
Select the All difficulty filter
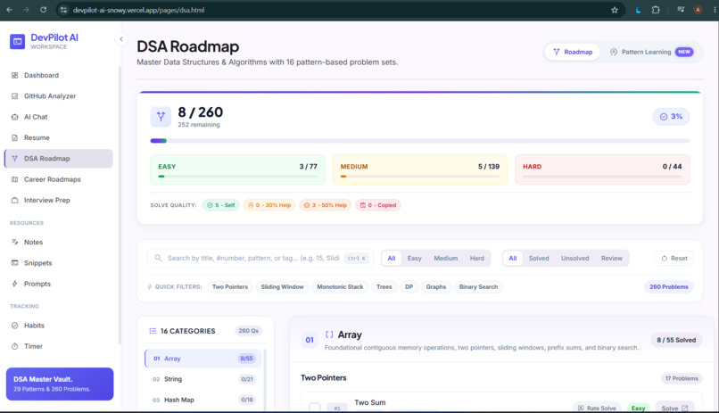click(x=391, y=258)
